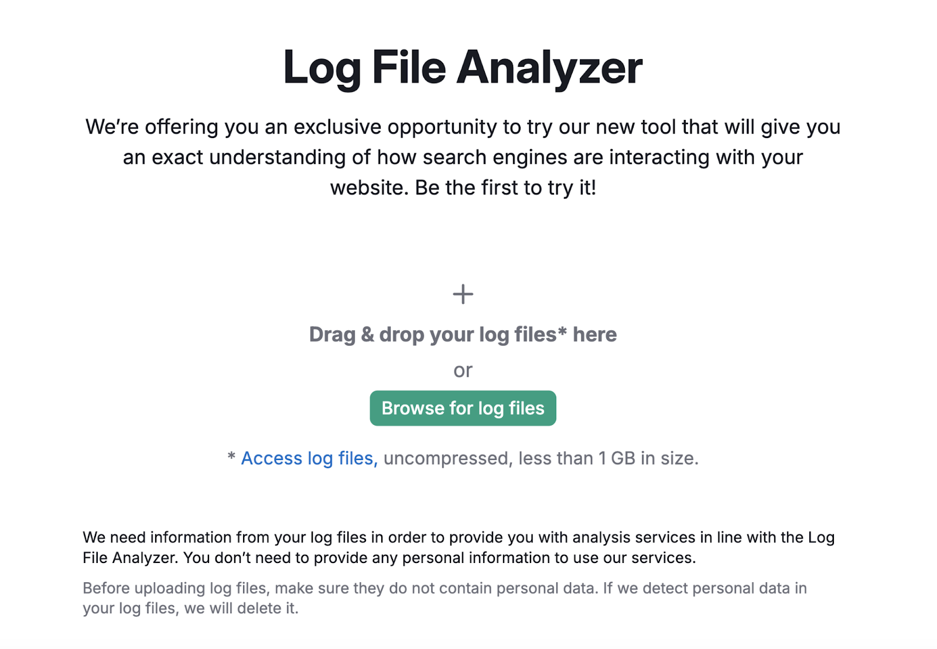Click the asterisk after 'log files' in drop text

(x=562, y=331)
